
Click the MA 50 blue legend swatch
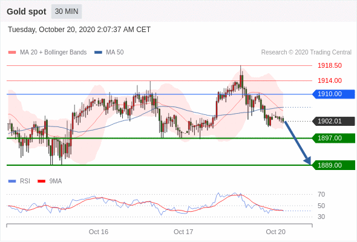coord(99,53)
